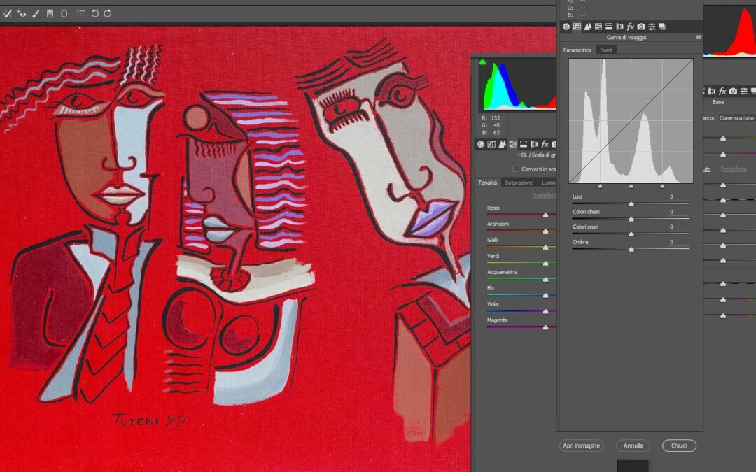The height and width of the screenshot is (472, 756).
Task: Click the Arancioni hue slider handle
Action: [x=546, y=231]
